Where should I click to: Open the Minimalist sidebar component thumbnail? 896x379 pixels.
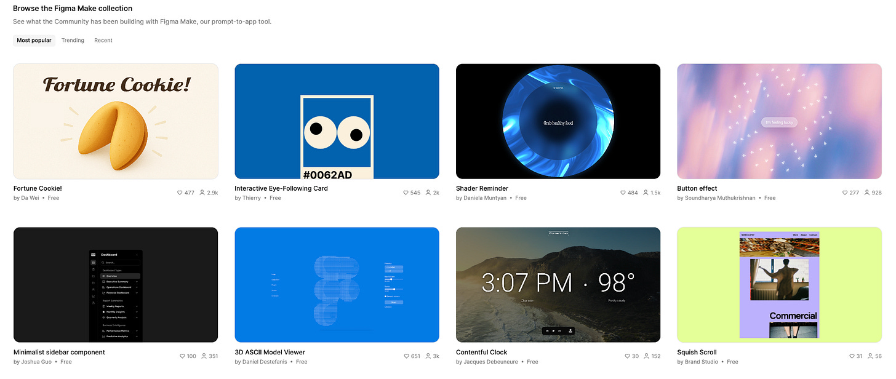coord(116,285)
